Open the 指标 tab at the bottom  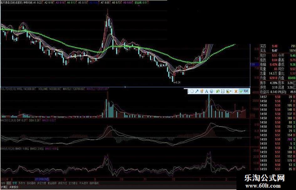[3, 183]
